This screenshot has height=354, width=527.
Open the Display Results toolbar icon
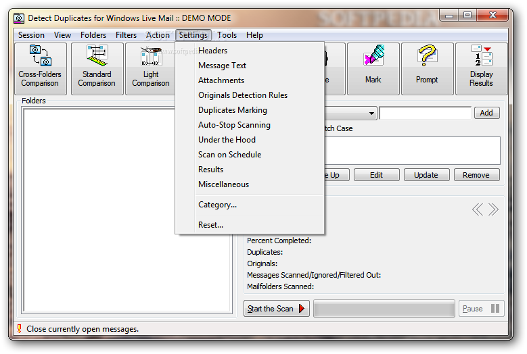coord(481,69)
